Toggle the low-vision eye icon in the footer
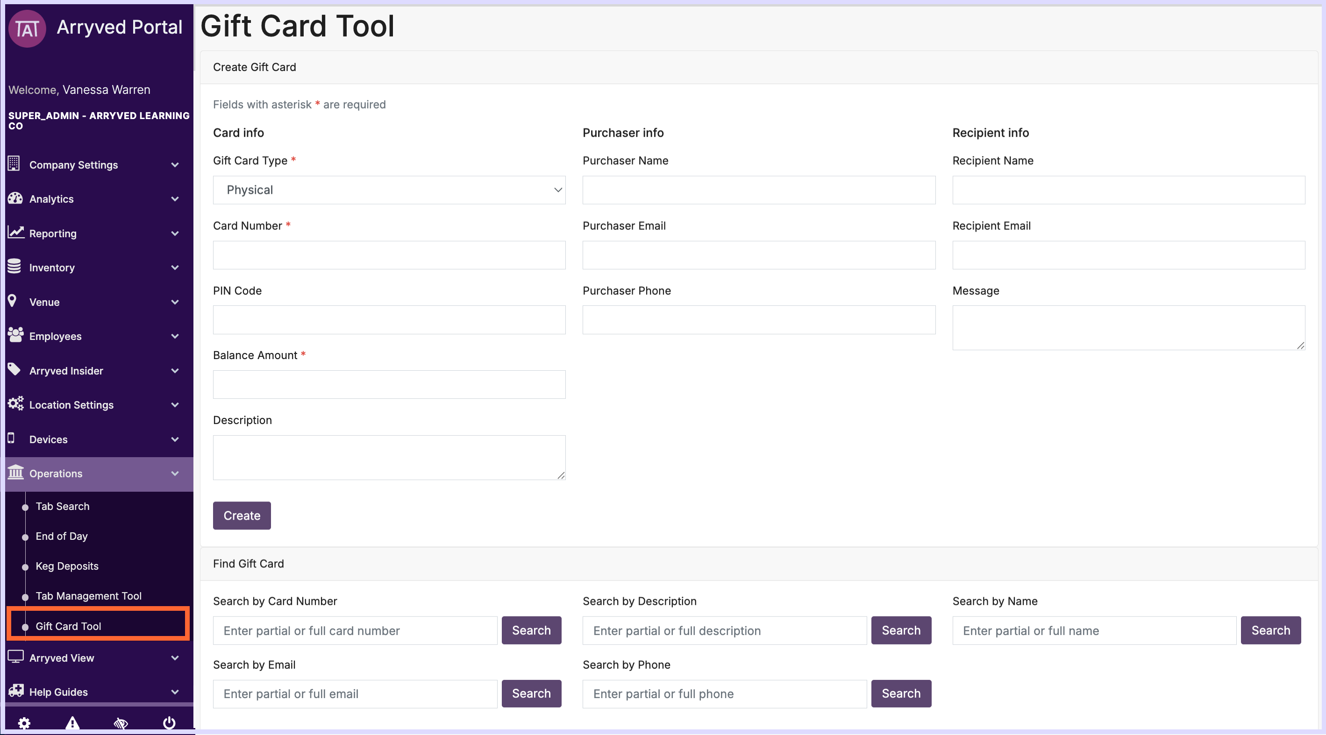Screen dimensions: 1326x735 pyautogui.click(x=121, y=723)
